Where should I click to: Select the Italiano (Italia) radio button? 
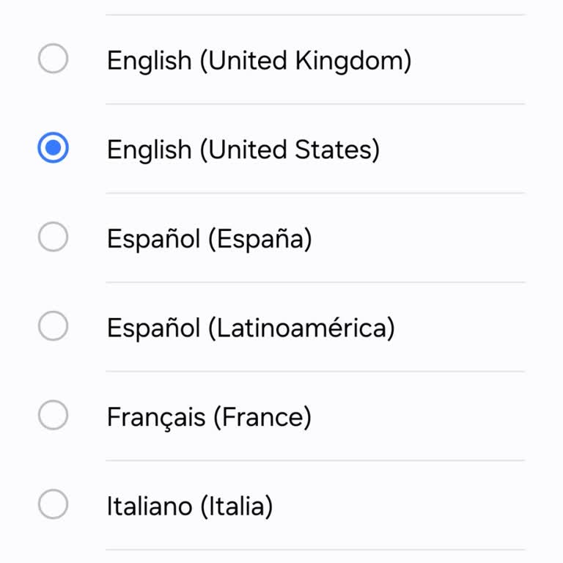coord(53,505)
